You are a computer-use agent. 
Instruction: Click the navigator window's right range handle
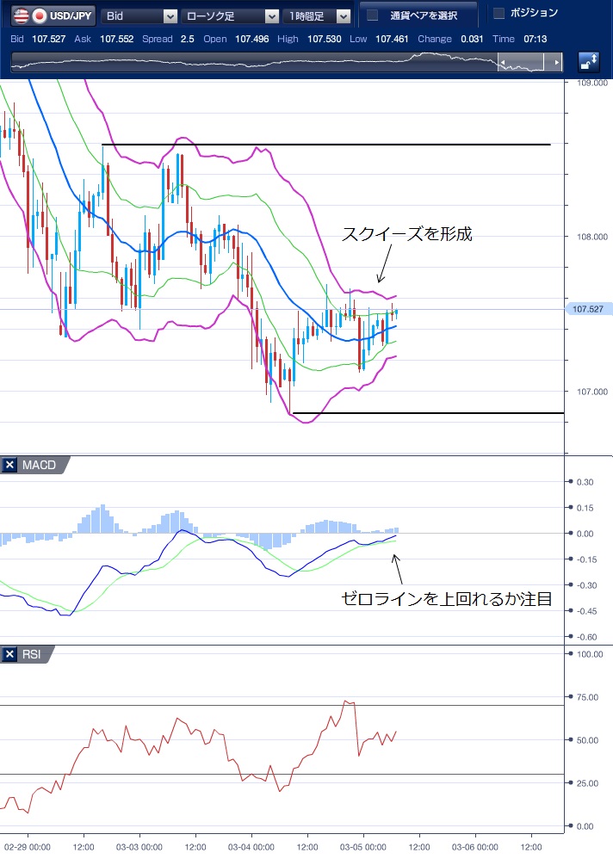[545, 63]
